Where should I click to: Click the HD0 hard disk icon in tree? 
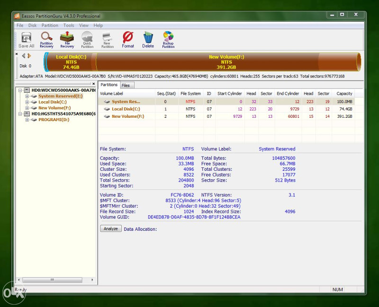point(27,90)
